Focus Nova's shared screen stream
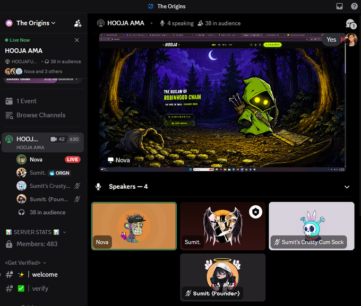The image size is (361, 306). click(x=222, y=102)
